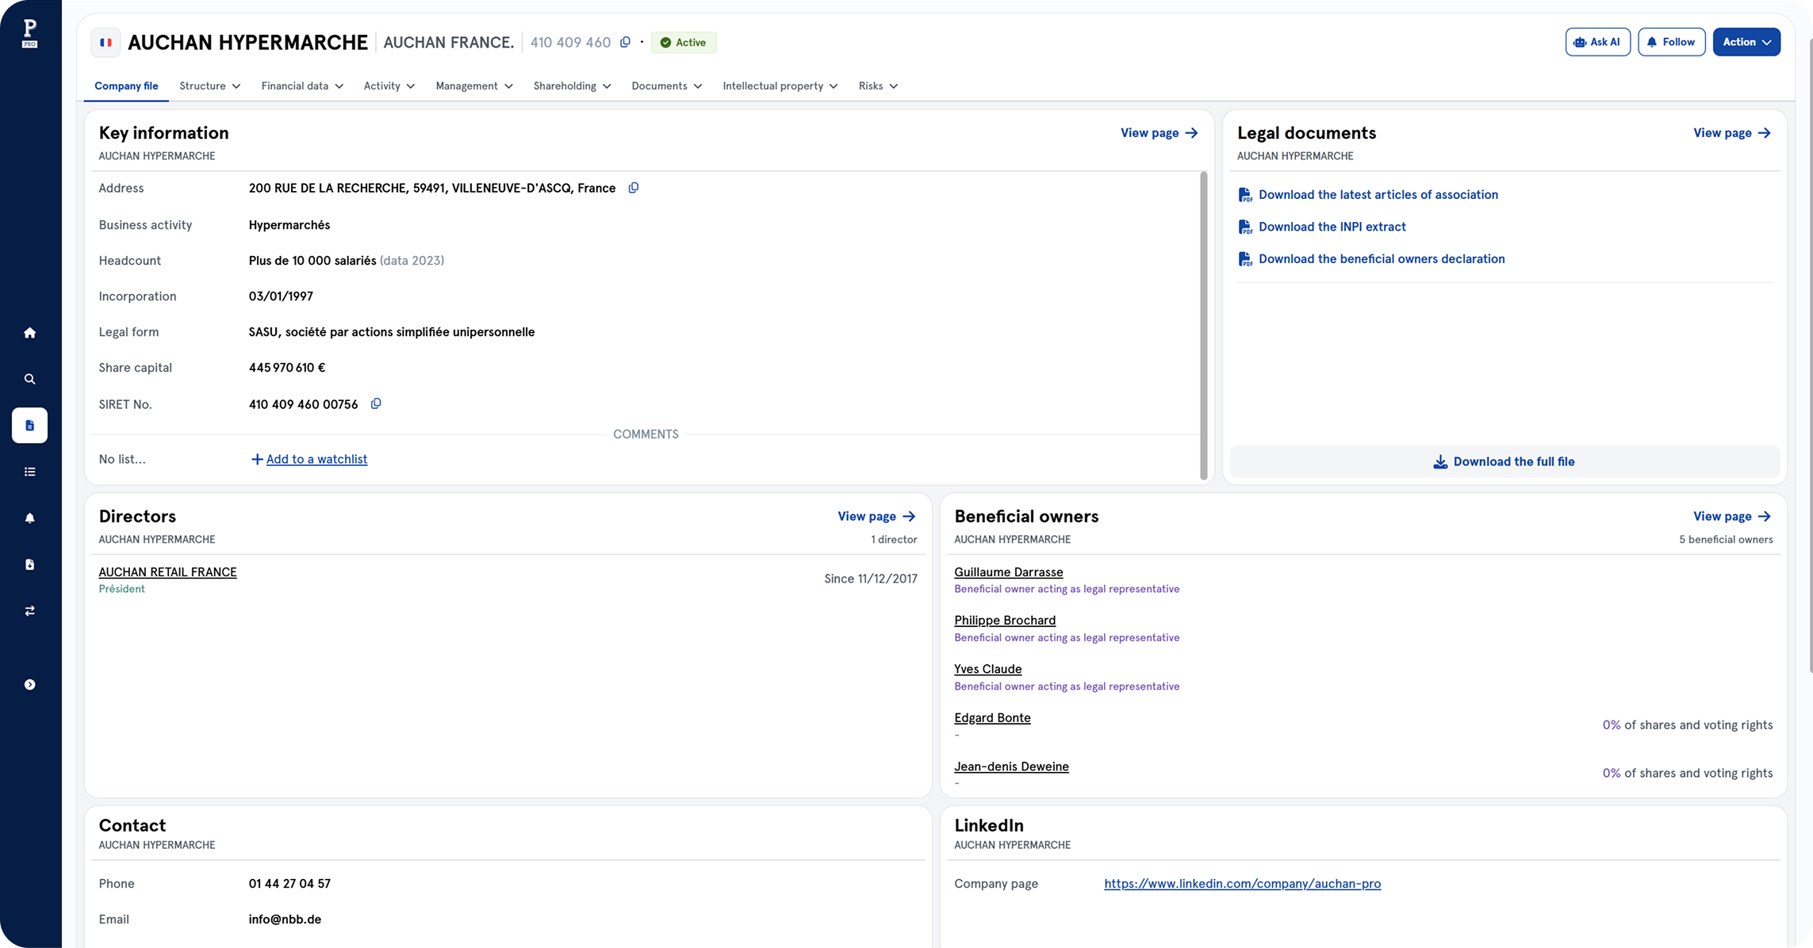Copy the company address

pyautogui.click(x=633, y=188)
